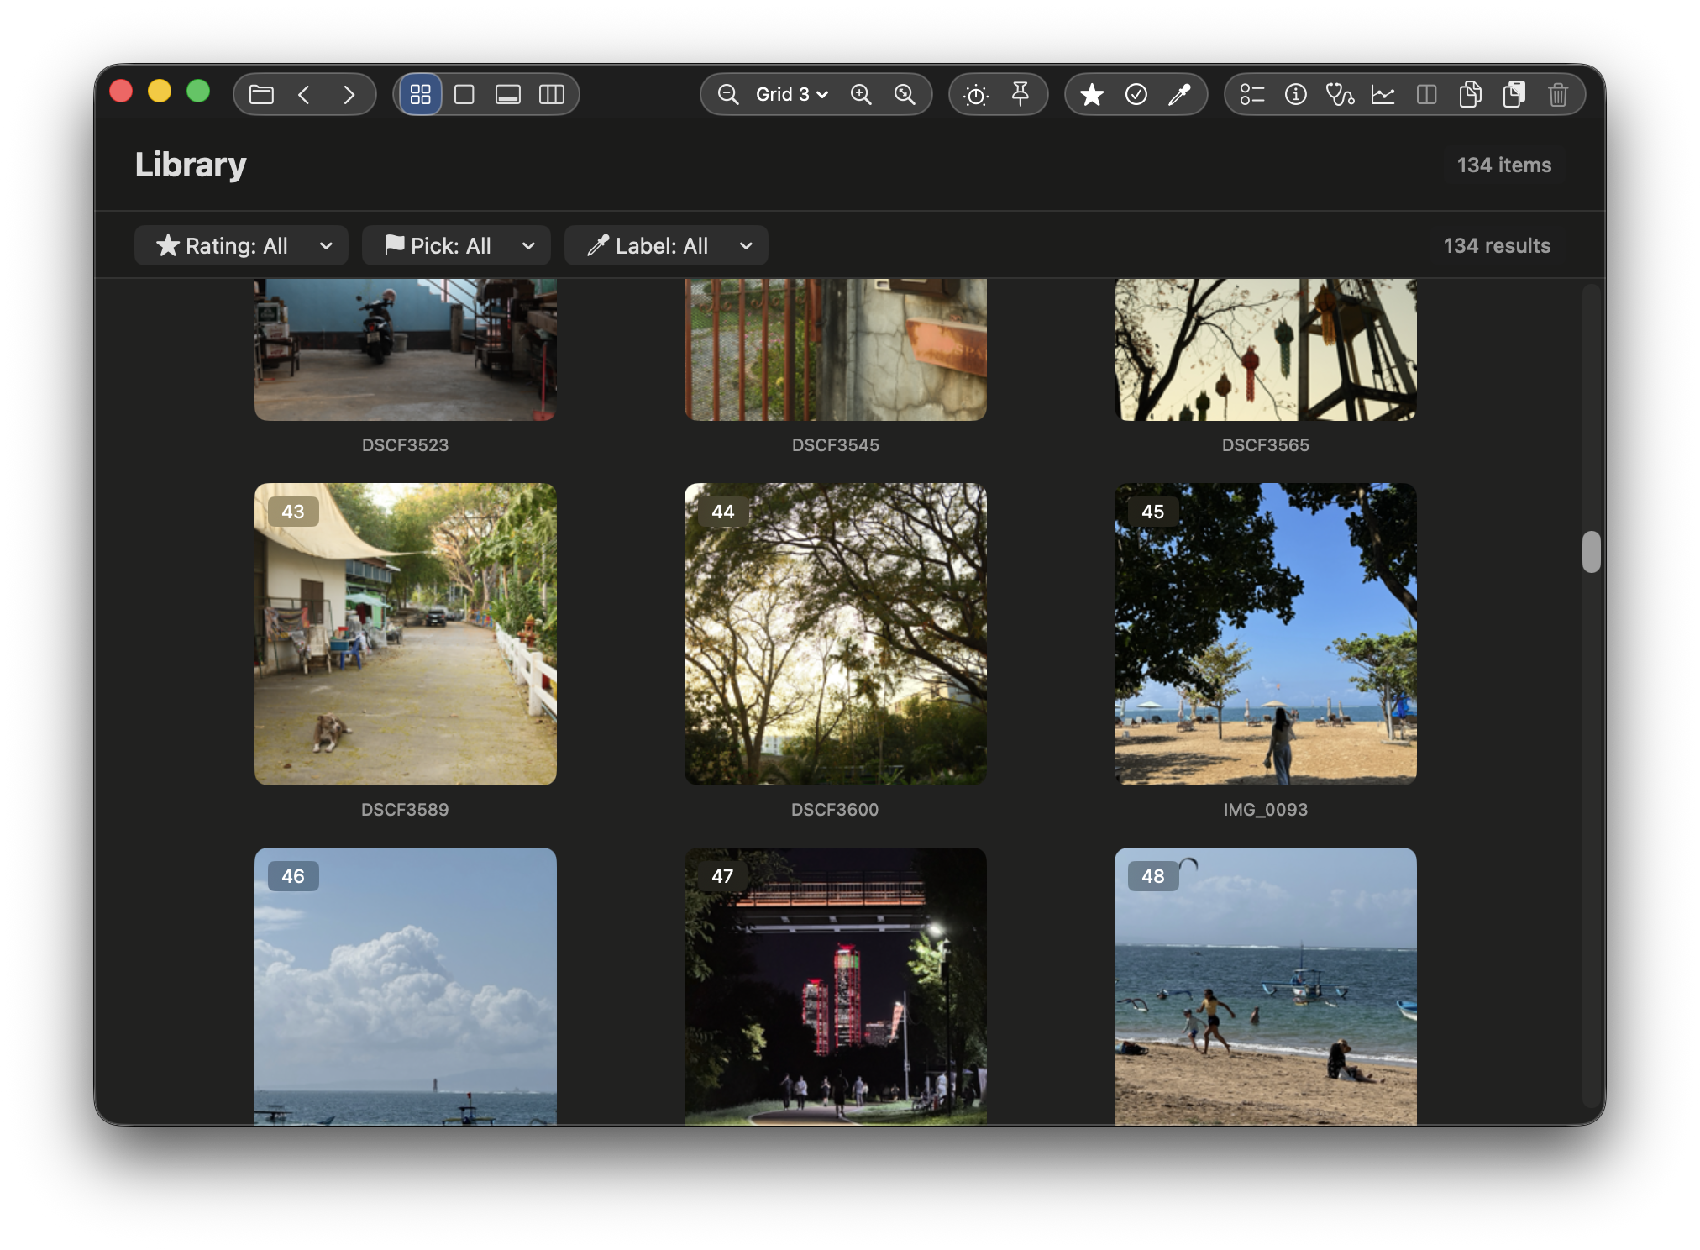Click the copy settings icon
This screenshot has height=1250, width=1700.
(x=1471, y=94)
